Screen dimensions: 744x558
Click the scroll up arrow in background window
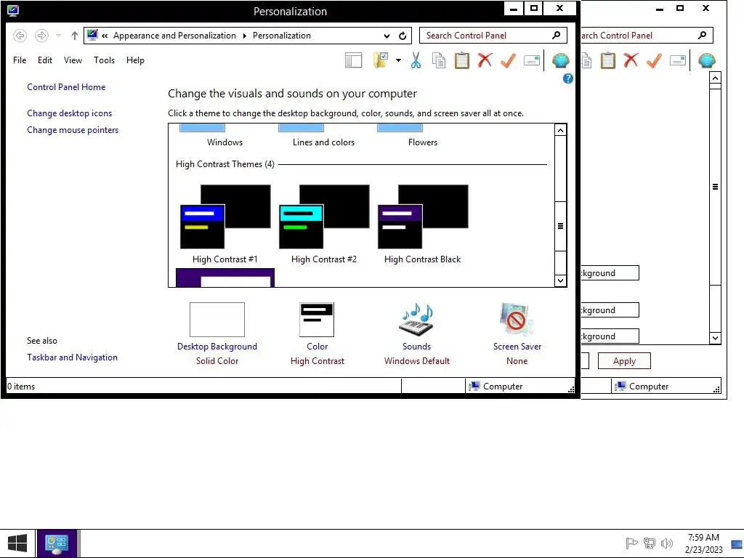tap(715, 78)
